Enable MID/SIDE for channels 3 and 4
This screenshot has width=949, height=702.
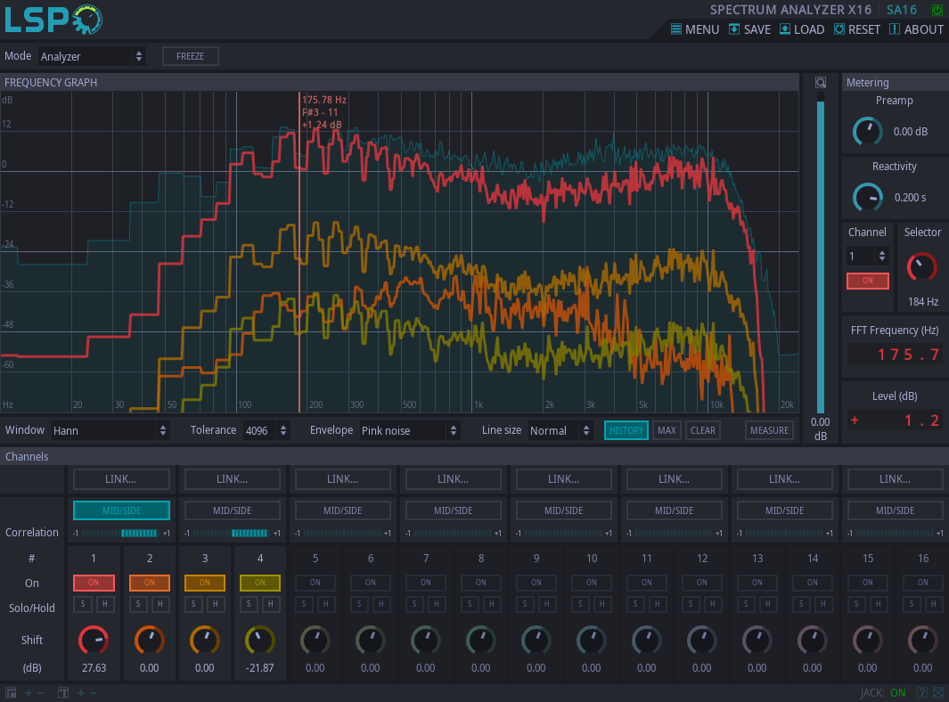click(x=233, y=510)
